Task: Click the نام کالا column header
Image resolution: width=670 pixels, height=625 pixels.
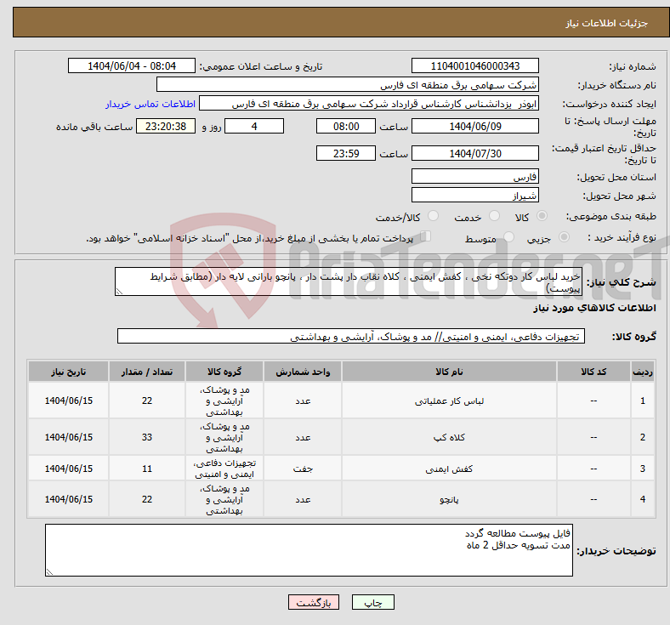Action: pyautogui.click(x=449, y=372)
